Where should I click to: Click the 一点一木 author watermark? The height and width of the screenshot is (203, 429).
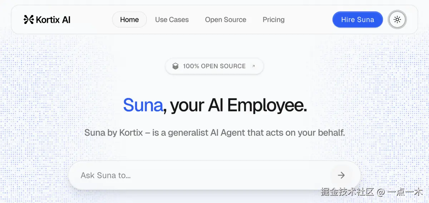405,192
